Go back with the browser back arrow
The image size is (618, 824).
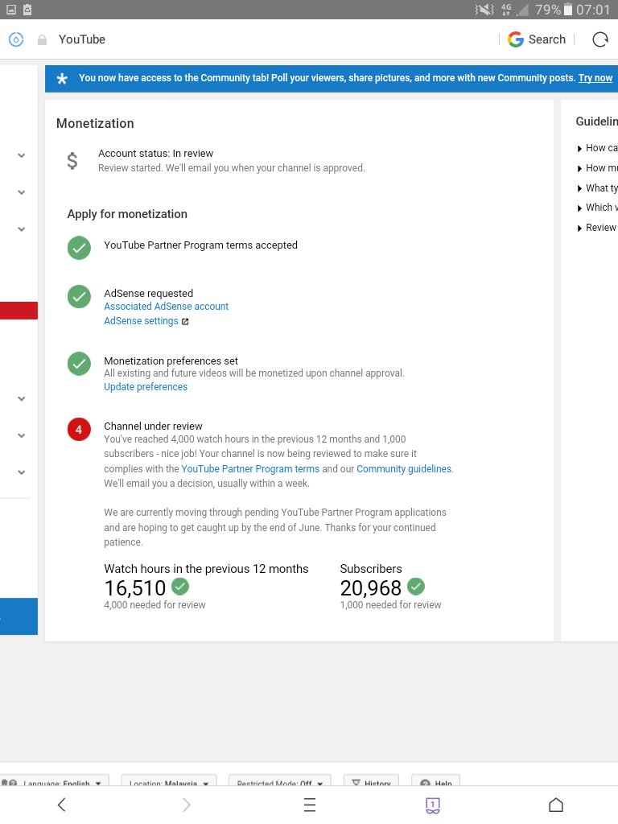[x=61, y=805]
